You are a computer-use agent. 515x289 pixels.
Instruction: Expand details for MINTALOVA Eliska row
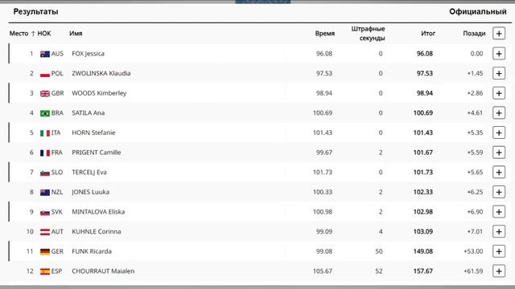tap(499, 212)
